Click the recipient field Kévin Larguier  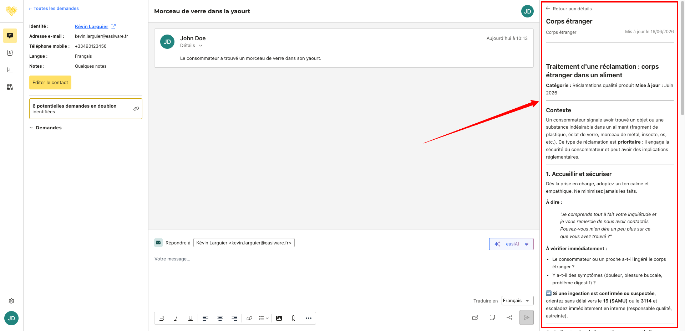[x=244, y=243]
